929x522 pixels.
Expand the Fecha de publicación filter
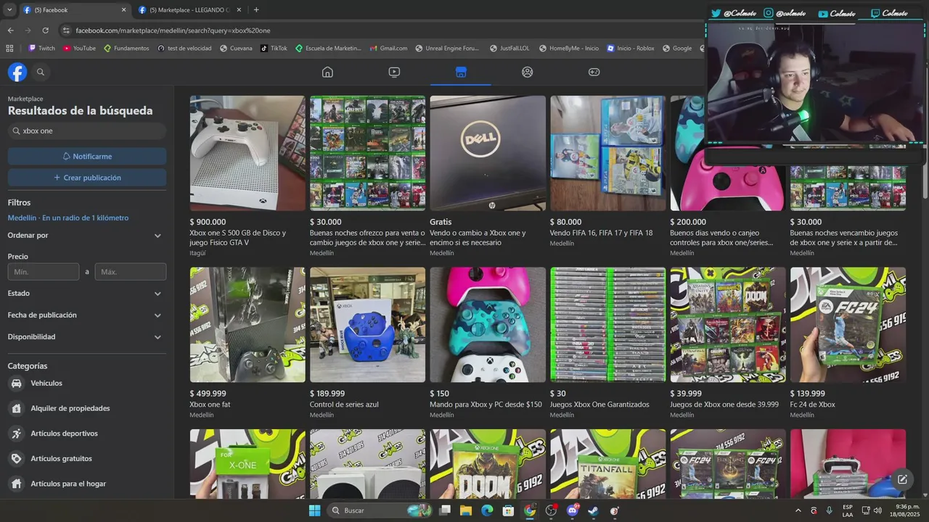pyautogui.click(x=86, y=315)
